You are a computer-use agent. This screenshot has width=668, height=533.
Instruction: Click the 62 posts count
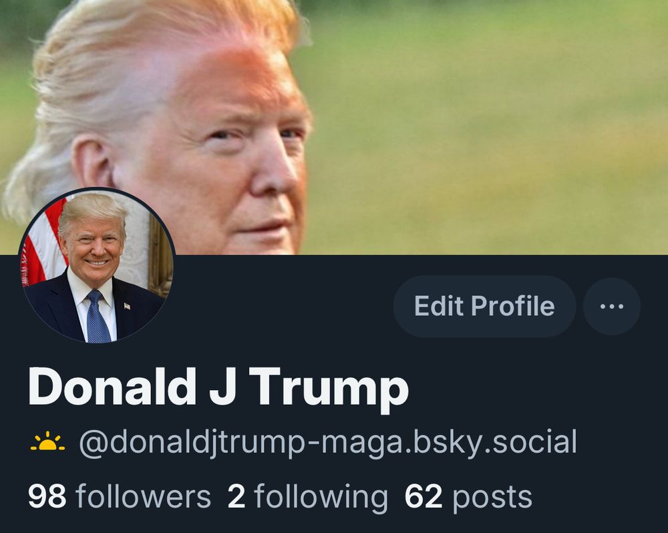tap(468, 497)
